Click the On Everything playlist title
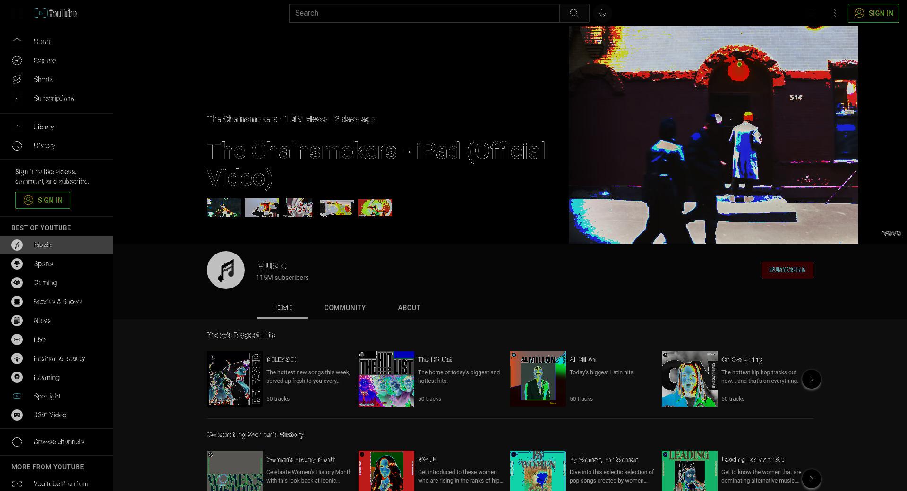Viewport: 907px width, 491px height. 742,360
